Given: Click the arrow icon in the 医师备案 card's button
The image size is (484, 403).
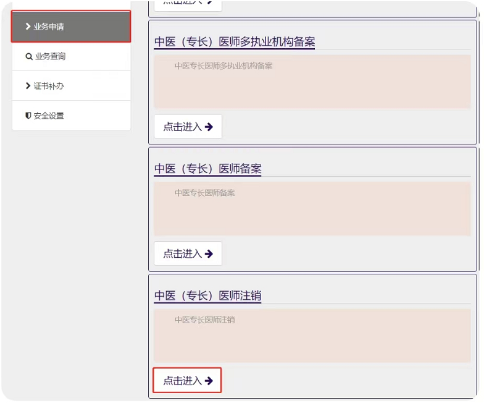Looking at the screenshot, I should (x=209, y=253).
